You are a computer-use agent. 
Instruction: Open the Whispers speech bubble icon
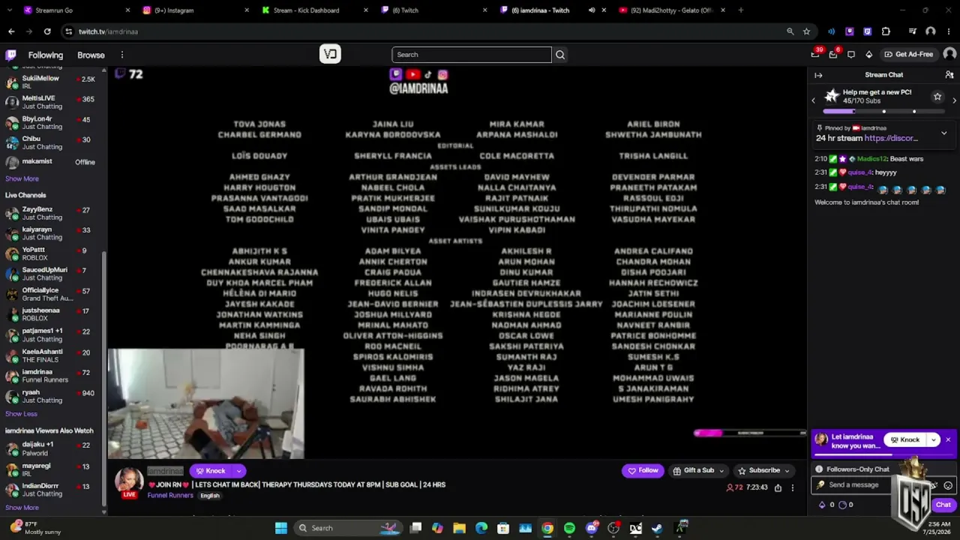click(851, 55)
